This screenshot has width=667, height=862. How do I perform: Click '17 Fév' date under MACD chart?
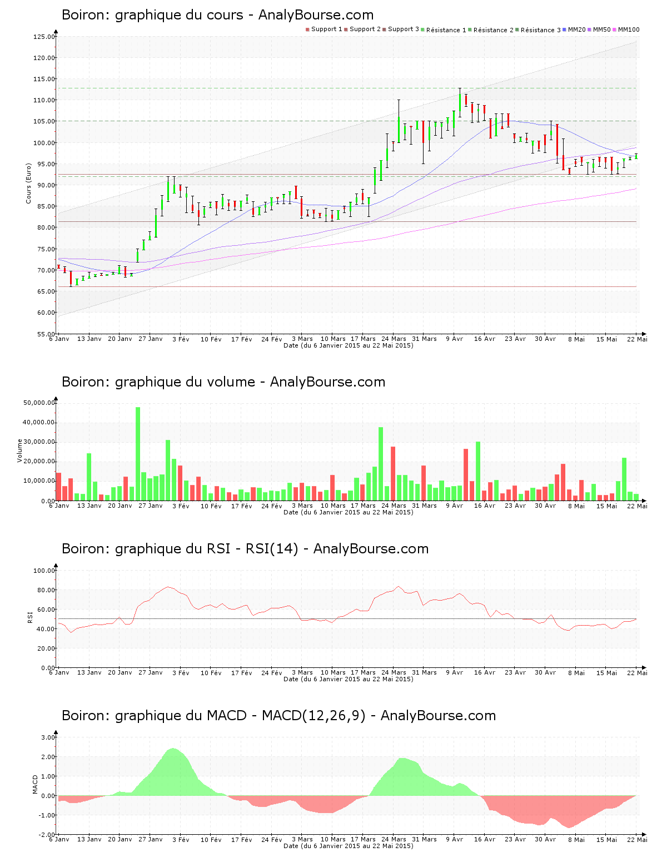pyautogui.click(x=242, y=839)
